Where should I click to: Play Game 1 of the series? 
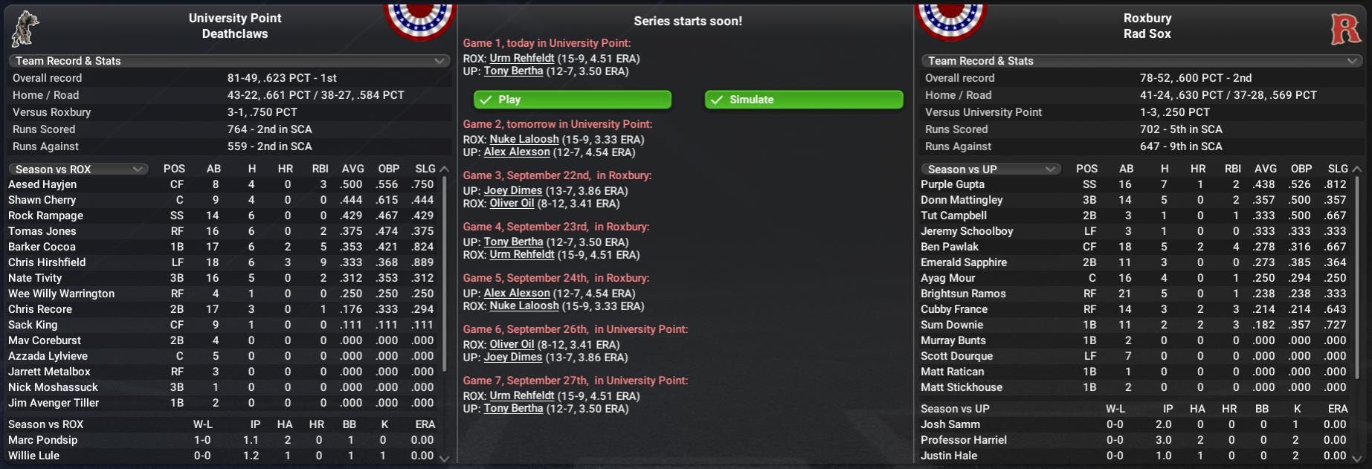pos(573,100)
